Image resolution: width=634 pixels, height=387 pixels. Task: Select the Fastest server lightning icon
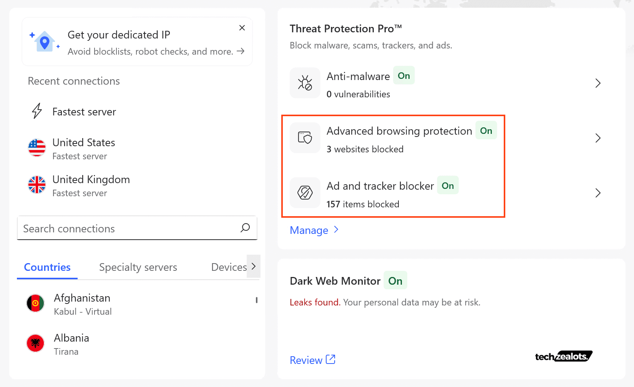tap(37, 111)
